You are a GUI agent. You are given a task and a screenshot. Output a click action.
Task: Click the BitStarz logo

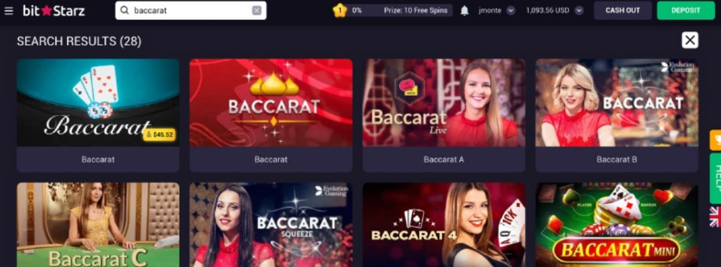pyautogui.click(x=54, y=11)
